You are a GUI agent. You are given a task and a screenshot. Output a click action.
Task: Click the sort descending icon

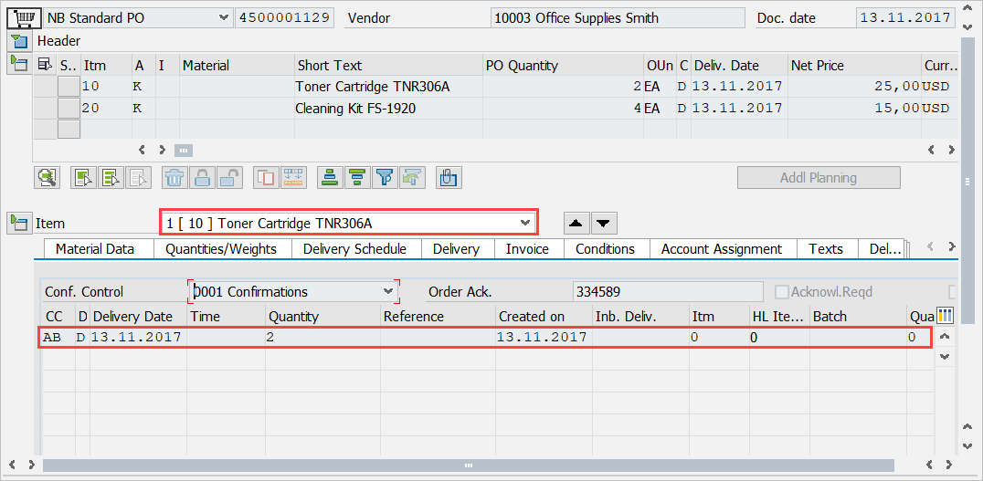[357, 178]
